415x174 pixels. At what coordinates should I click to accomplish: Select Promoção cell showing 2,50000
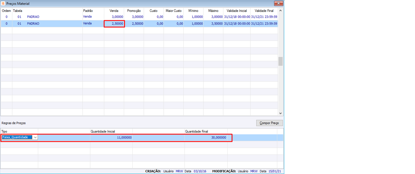tap(134, 23)
